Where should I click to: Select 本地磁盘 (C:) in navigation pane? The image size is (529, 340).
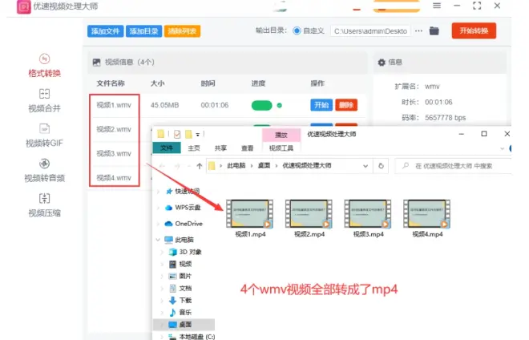point(192,336)
